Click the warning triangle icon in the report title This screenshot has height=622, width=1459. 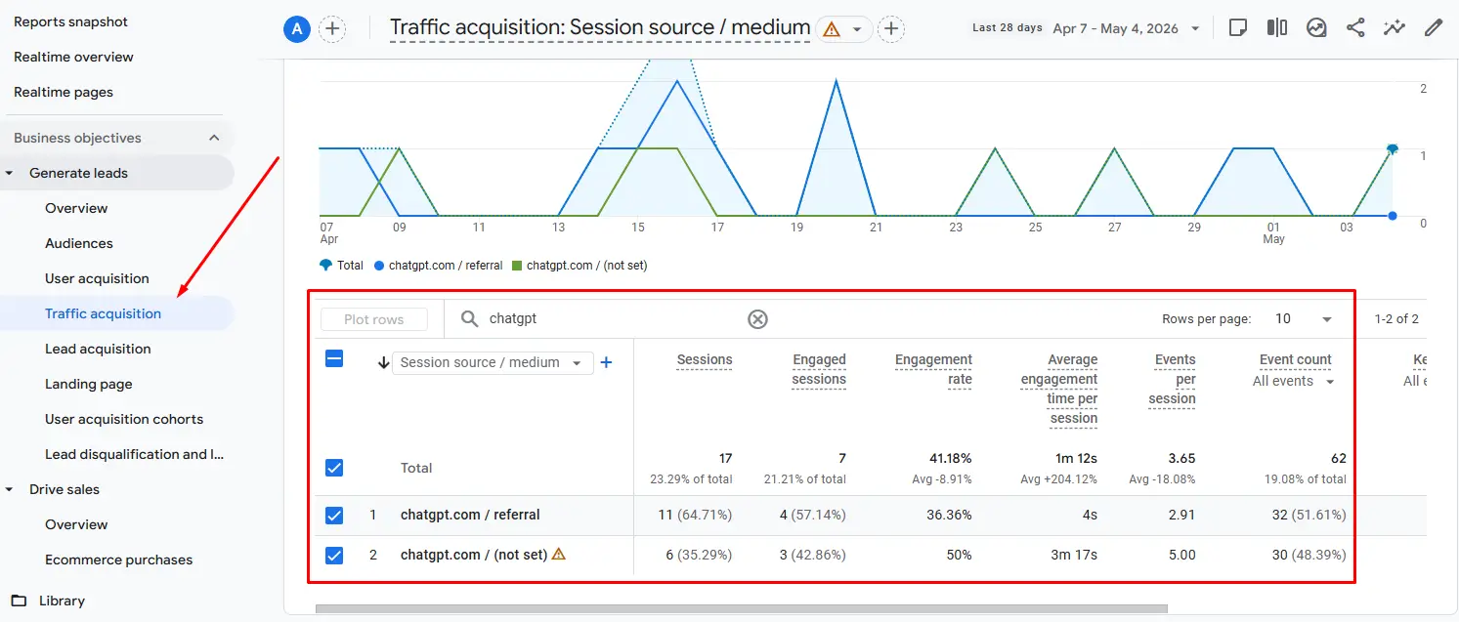click(x=832, y=29)
